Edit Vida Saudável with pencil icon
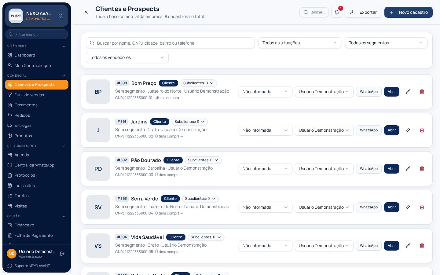This screenshot has width=440, height=275. [408, 246]
